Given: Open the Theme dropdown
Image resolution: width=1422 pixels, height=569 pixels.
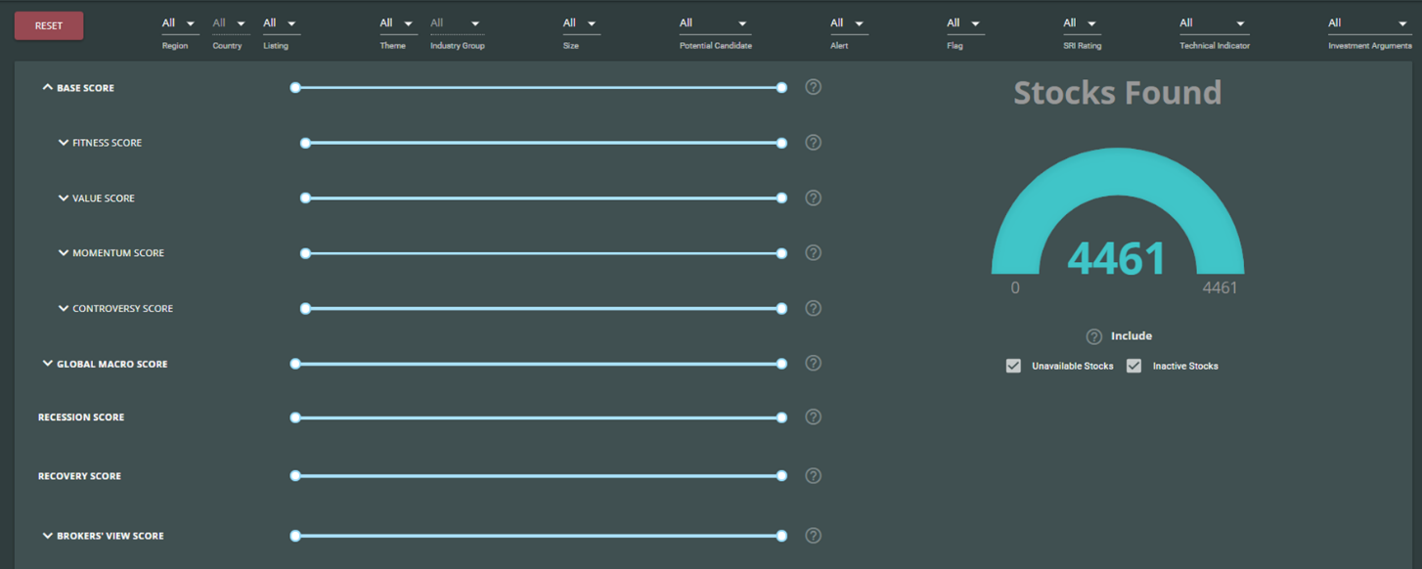Looking at the screenshot, I should [x=398, y=23].
